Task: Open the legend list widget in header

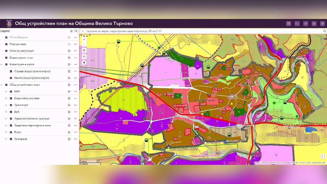Action: tap(297, 24)
